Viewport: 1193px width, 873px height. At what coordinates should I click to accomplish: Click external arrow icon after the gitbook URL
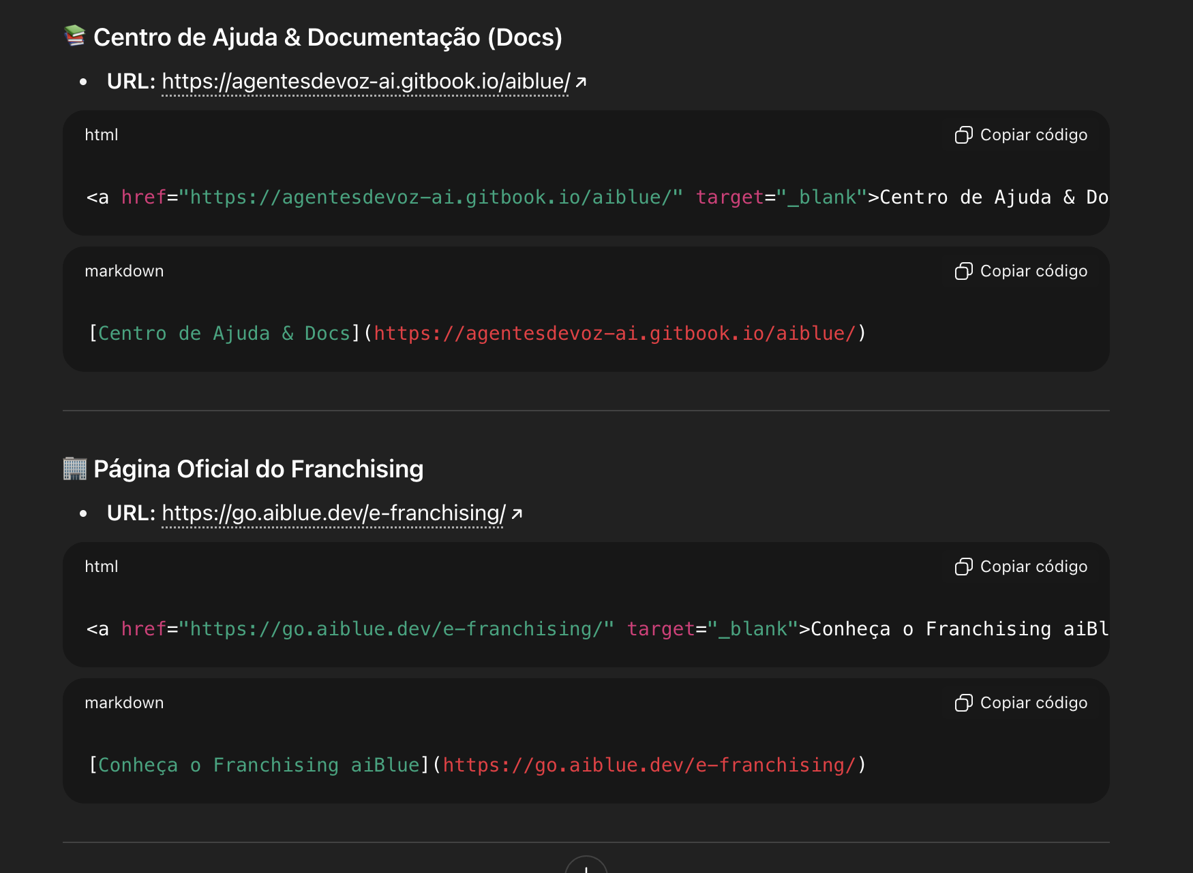(x=581, y=82)
